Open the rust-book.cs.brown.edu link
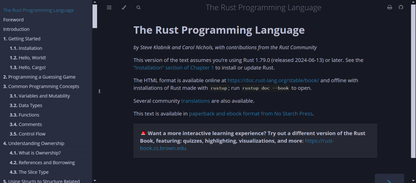This screenshot has width=416, height=183. click(237, 145)
